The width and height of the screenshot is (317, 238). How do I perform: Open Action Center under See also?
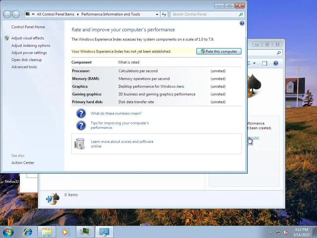[x=23, y=163]
